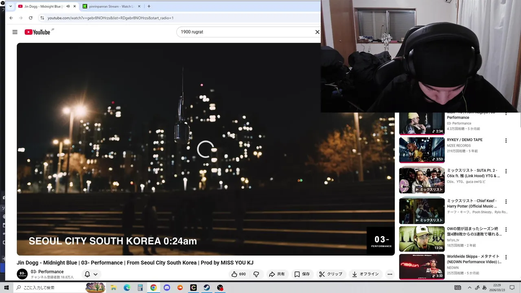
Task: Open File Explorer from the taskbar
Action: tap(114, 288)
